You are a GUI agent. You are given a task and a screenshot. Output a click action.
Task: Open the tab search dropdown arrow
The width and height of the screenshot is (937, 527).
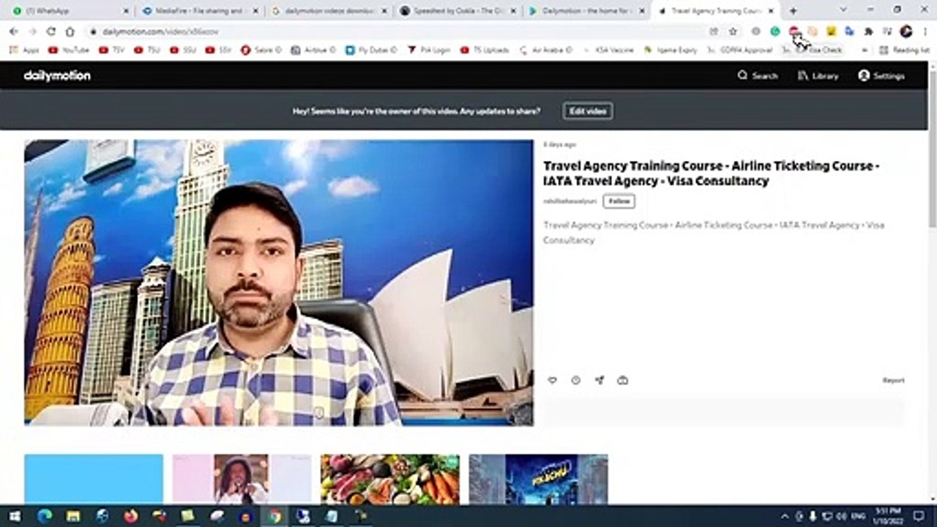[843, 10]
